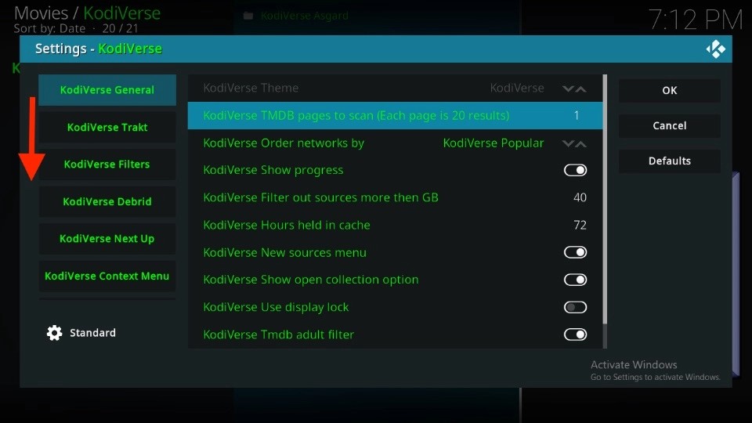Select Hours held in cache setting

coord(395,225)
